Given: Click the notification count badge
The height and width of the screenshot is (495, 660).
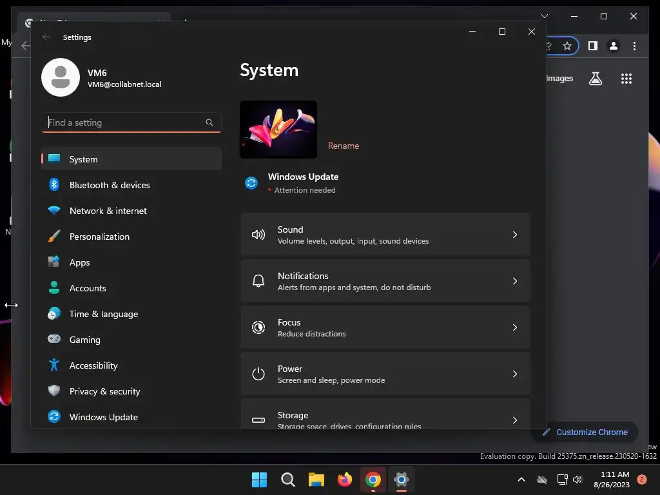Looking at the screenshot, I should click(x=641, y=480).
